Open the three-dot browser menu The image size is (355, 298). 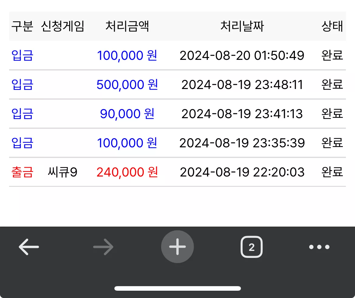[319, 247]
